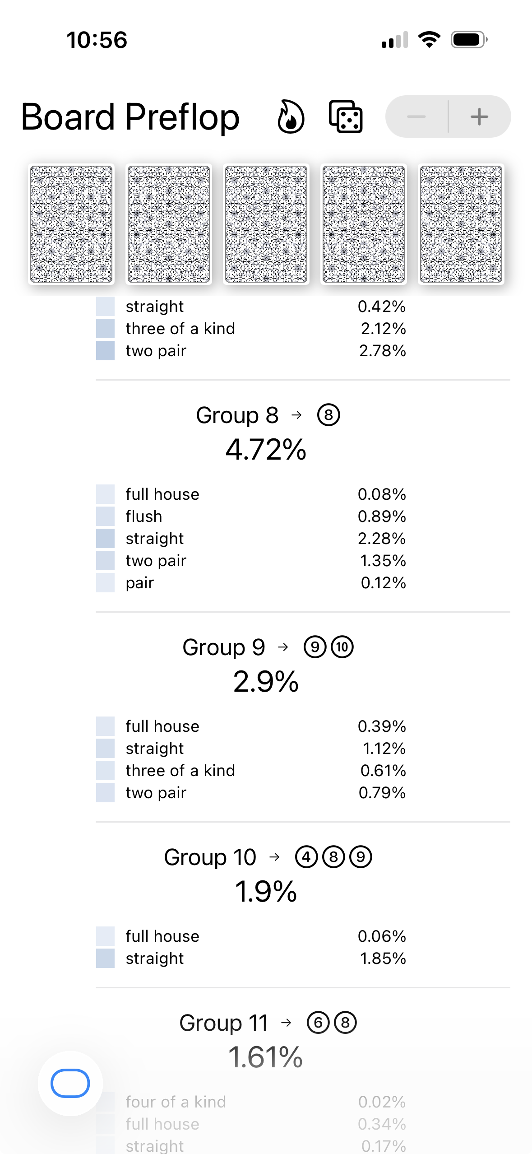Select the first face-down board card
The width and height of the screenshot is (532, 1154).
click(x=71, y=224)
